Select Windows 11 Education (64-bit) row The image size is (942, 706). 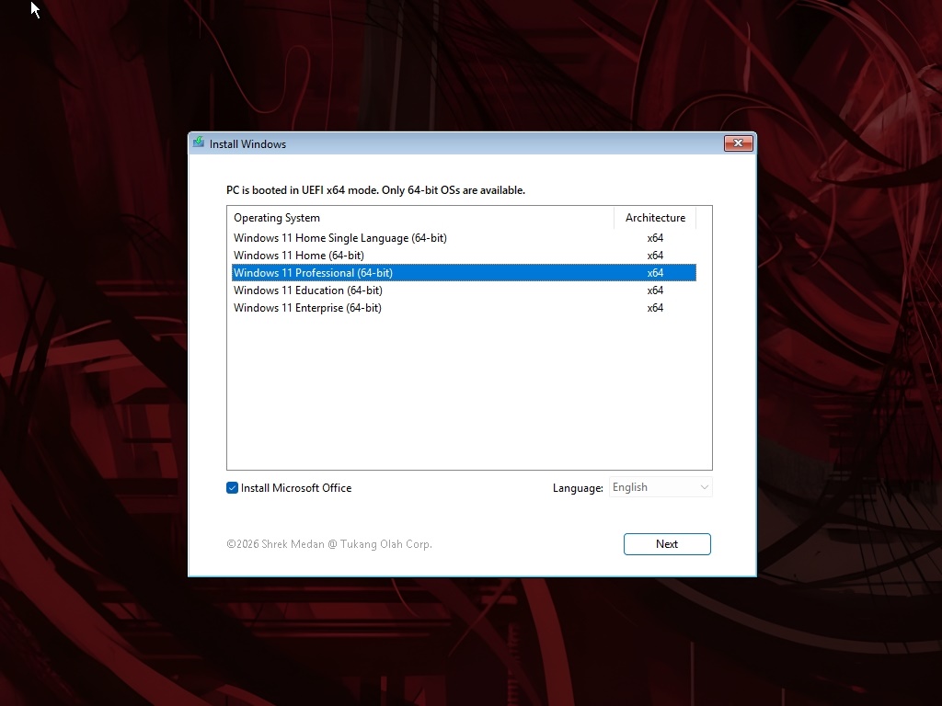tap(464, 290)
